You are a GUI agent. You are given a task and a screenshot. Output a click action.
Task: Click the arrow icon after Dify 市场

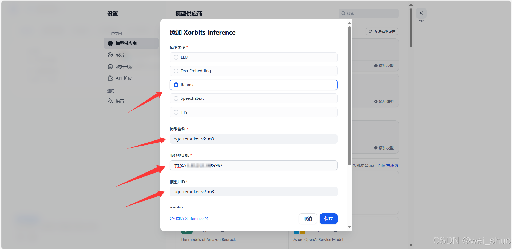(396, 166)
